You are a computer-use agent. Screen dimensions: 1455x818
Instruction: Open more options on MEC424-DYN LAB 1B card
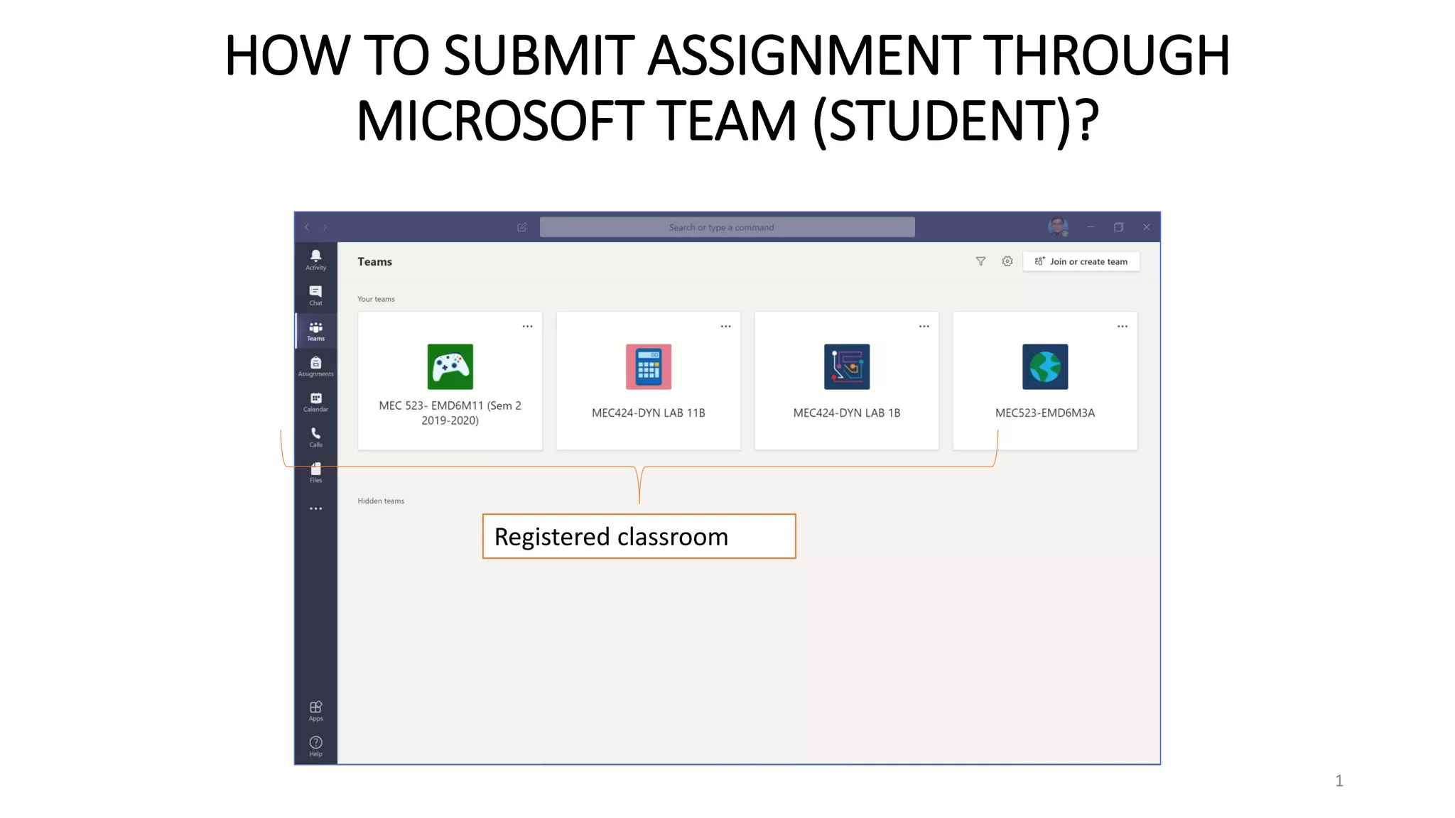coord(924,327)
